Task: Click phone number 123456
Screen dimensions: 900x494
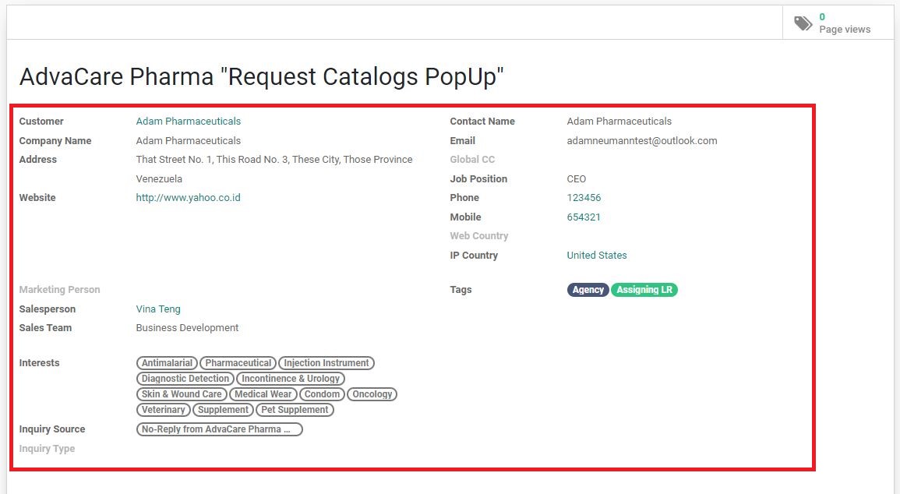Action: pyautogui.click(x=584, y=197)
